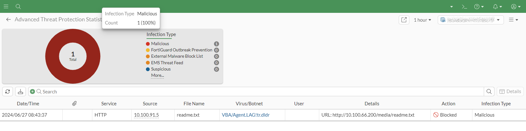526x131 pixels.
Task: Open the CLI console icon
Action: (x=464, y=7)
